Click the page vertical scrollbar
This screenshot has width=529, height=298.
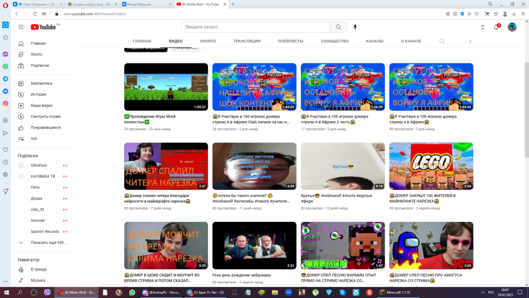527,110
